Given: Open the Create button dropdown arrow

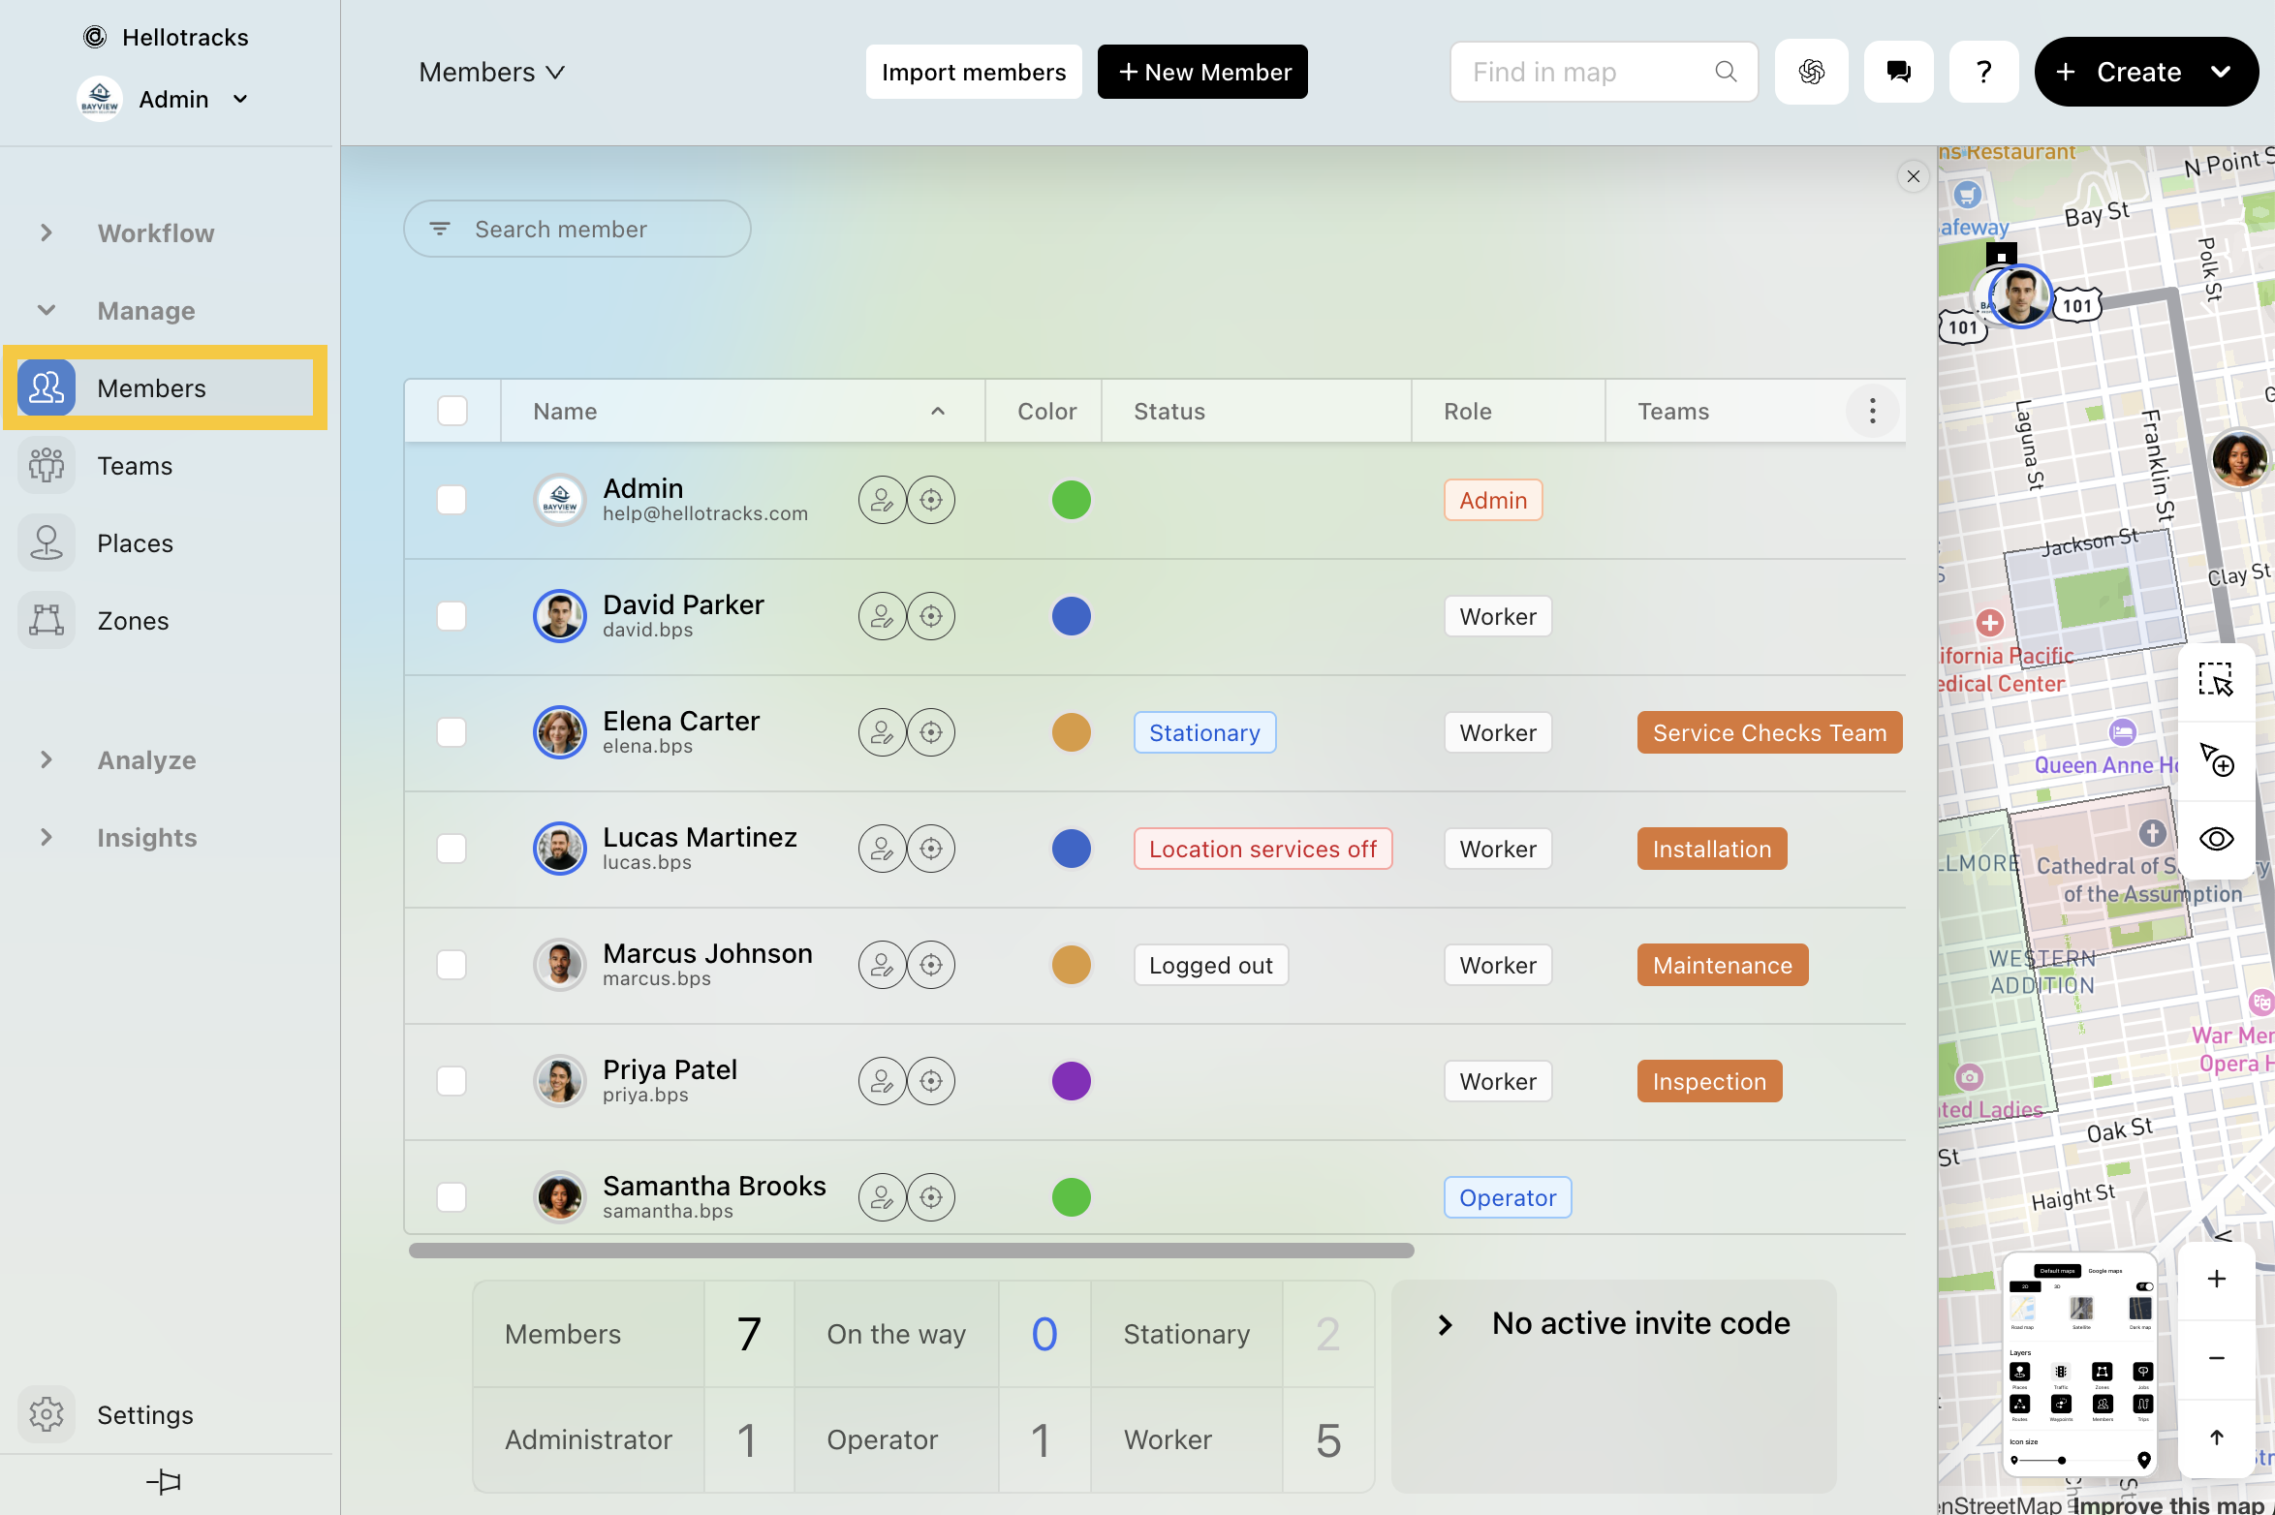Looking at the screenshot, I should 2221,72.
